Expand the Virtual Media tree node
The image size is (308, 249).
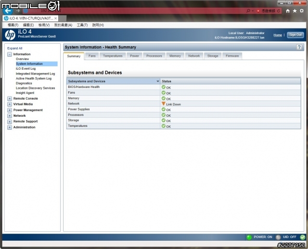click(x=10, y=104)
